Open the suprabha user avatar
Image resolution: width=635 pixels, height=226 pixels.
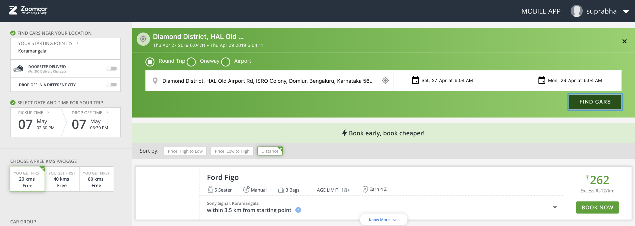click(577, 11)
